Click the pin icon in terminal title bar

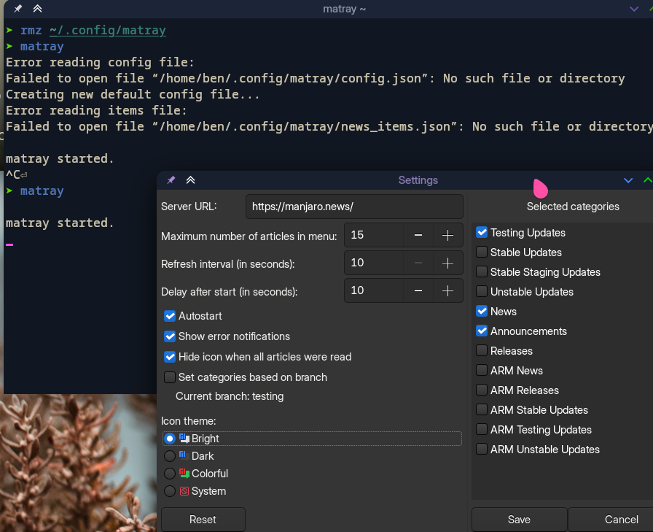click(18, 9)
